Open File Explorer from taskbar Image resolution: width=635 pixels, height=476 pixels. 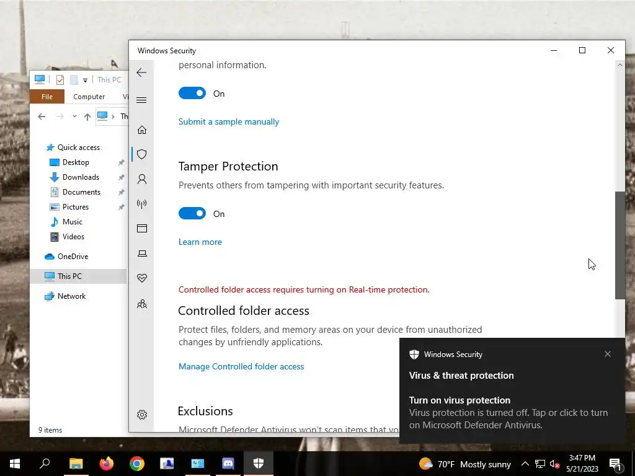76,464
